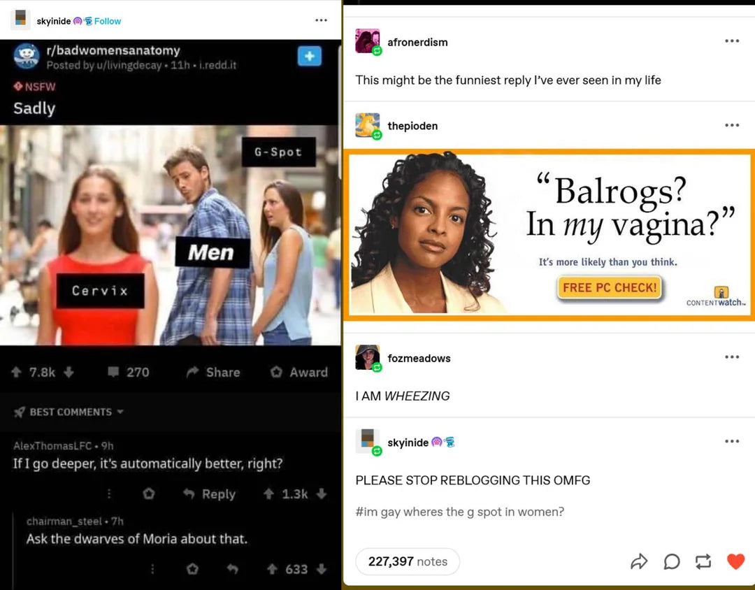Open the 270 comments icon

pyautogui.click(x=113, y=372)
